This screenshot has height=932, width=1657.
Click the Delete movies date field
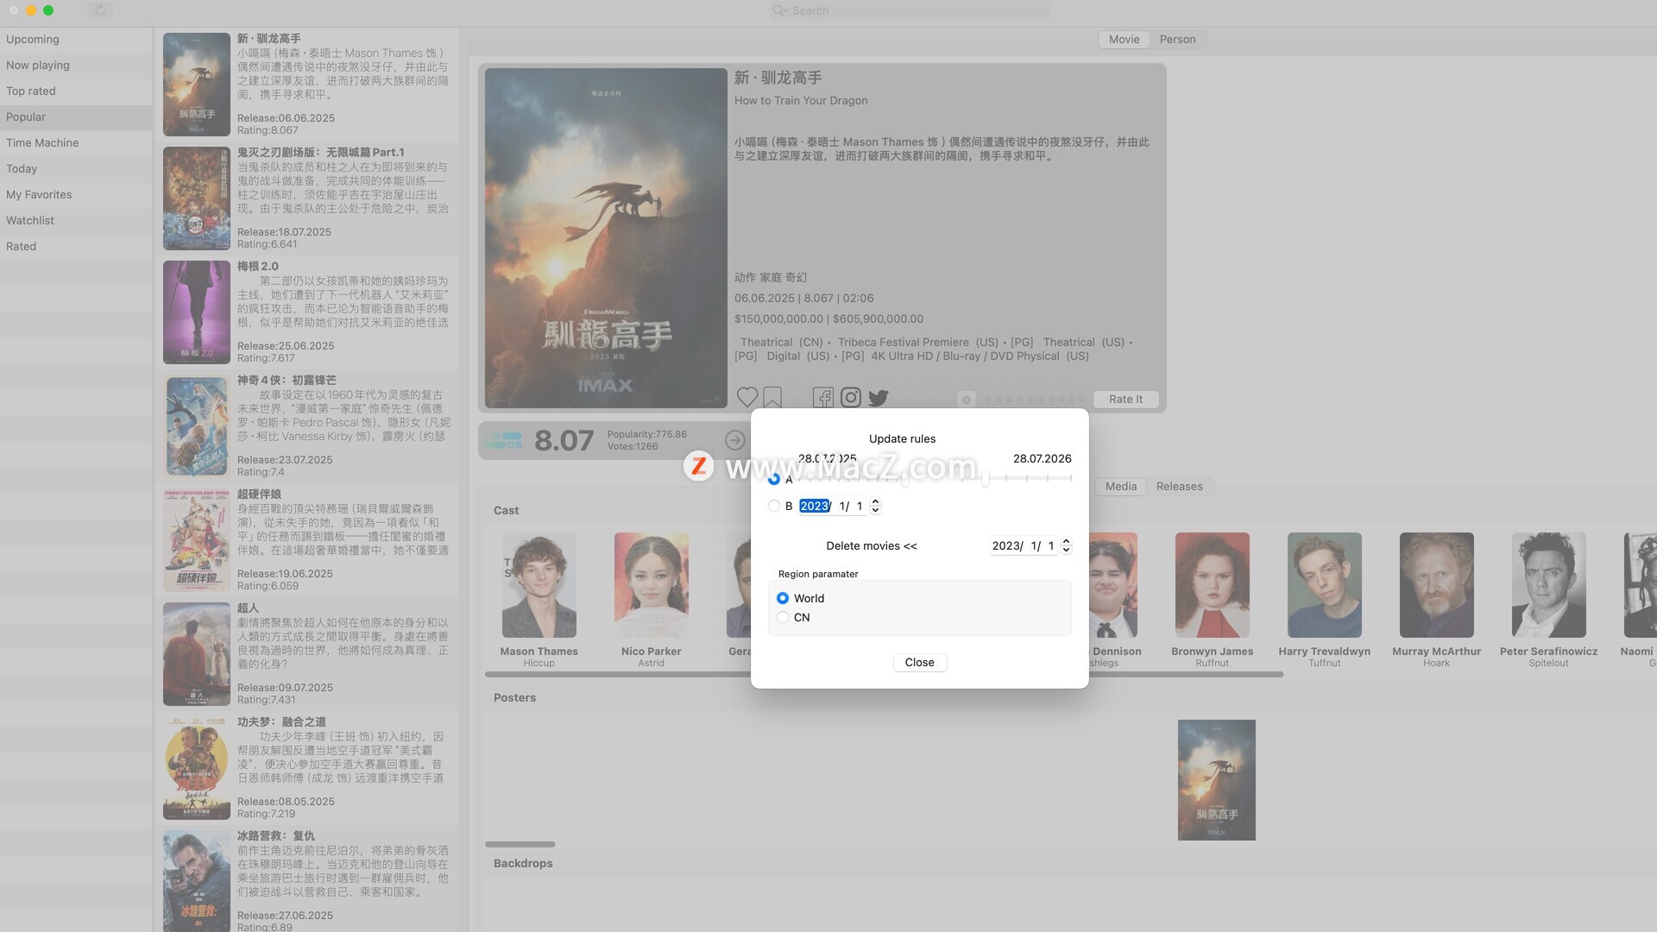(1024, 545)
